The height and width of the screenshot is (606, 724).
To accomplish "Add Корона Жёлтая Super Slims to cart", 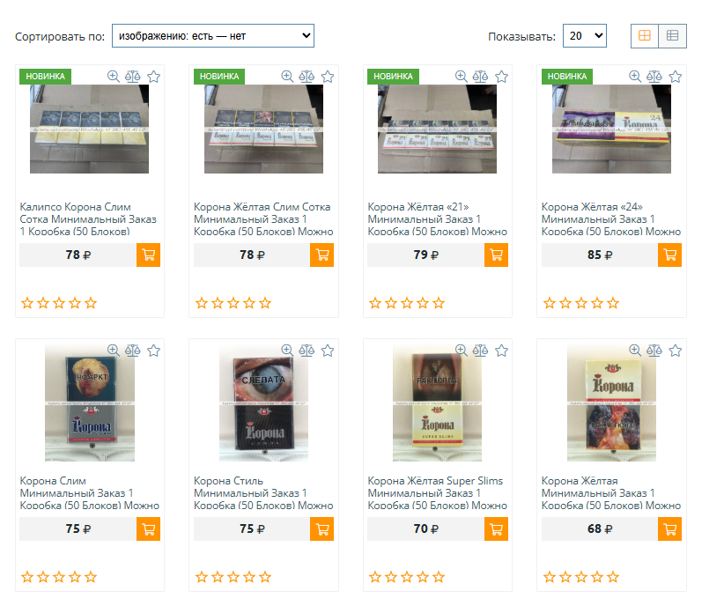I will click(496, 528).
